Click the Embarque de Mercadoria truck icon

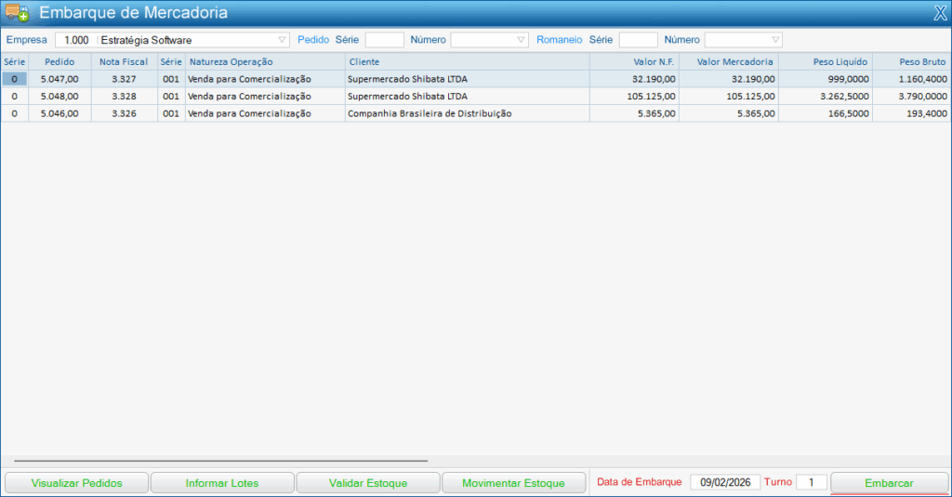click(x=17, y=13)
